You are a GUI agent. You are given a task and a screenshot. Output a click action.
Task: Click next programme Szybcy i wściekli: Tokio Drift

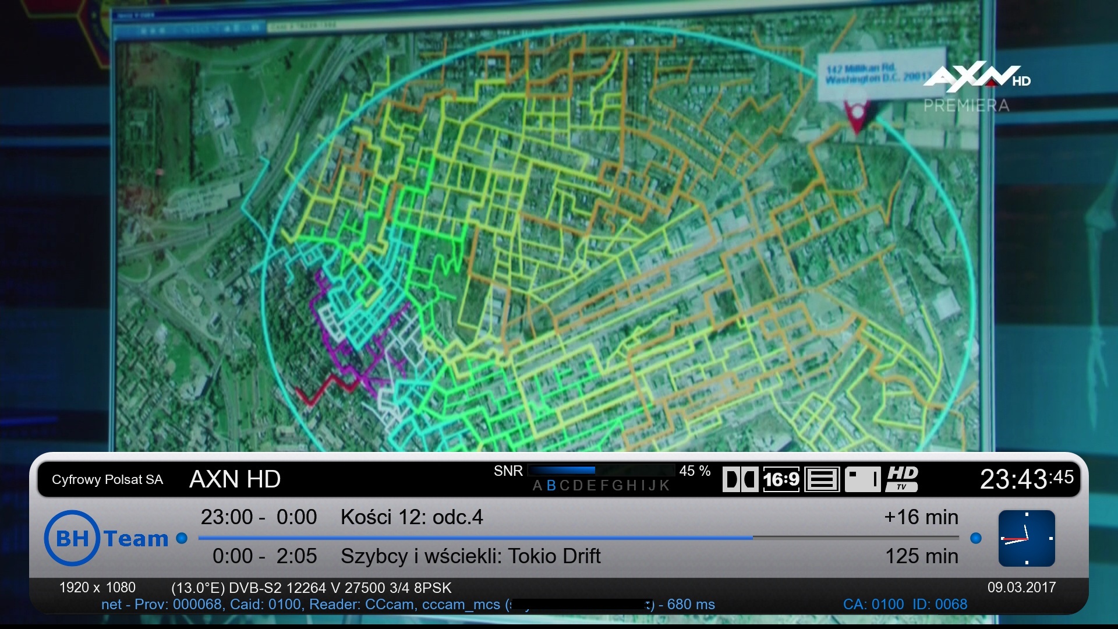470,556
